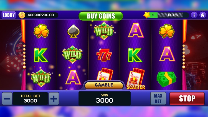
Task: Open the Buy Coins store
Action: 101,16
